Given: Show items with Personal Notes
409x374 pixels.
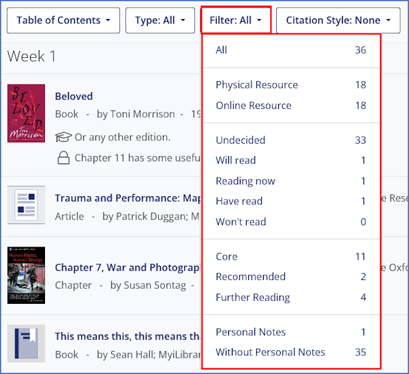Looking at the screenshot, I should pyautogui.click(x=250, y=332).
